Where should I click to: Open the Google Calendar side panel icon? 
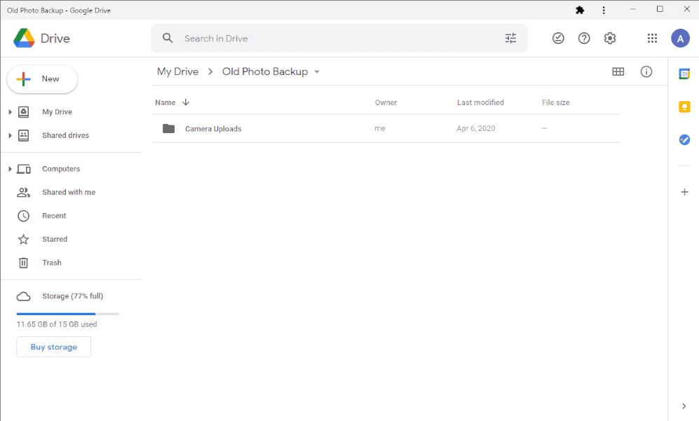click(x=684, y=74)
